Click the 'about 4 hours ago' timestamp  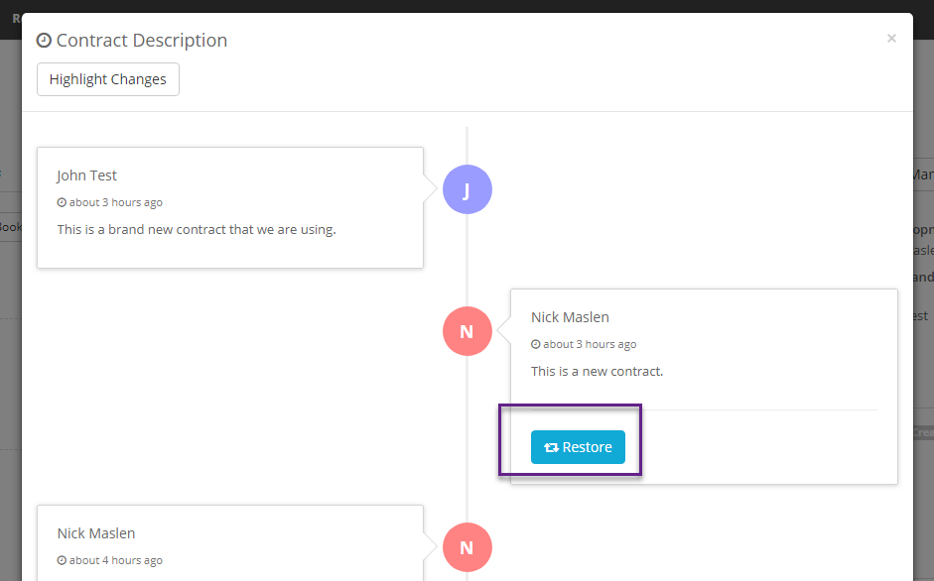point(115,561)
